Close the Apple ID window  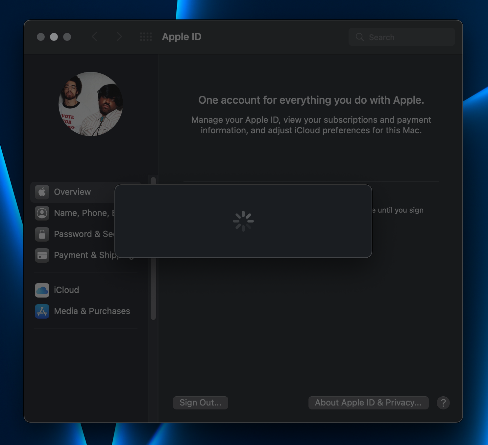tap(41, 37)
